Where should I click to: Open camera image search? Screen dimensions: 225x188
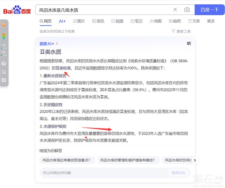187,10
